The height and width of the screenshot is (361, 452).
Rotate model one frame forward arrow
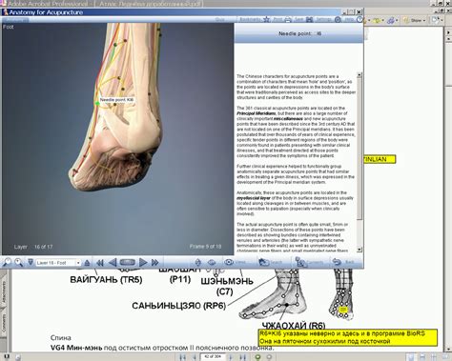click(143, 262)
